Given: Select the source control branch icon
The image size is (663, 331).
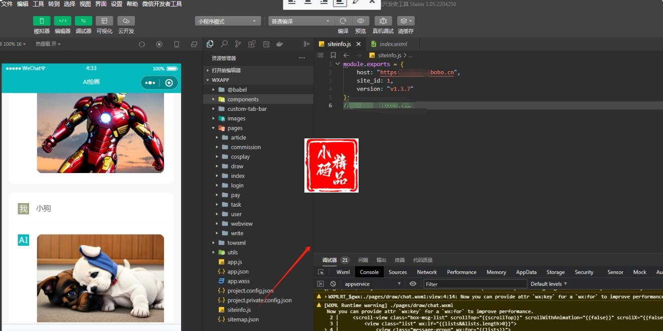Looking at the screenshot, I should (238, 44).
